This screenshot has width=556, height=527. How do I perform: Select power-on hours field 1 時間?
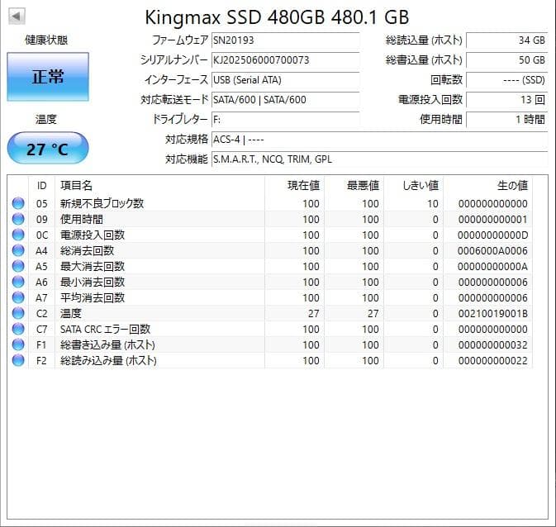point(507,120)
